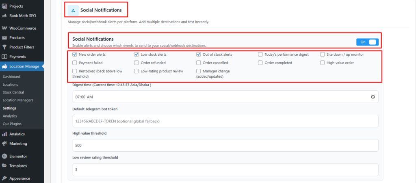The height and width of the screenshot is (183, 416).
Task: Click the Products box icon
Action: coord(4,38)
